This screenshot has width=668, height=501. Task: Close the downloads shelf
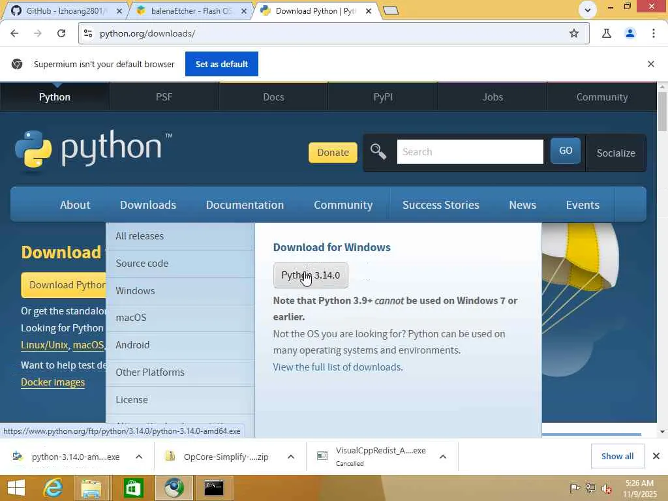[x=656, y=456]
